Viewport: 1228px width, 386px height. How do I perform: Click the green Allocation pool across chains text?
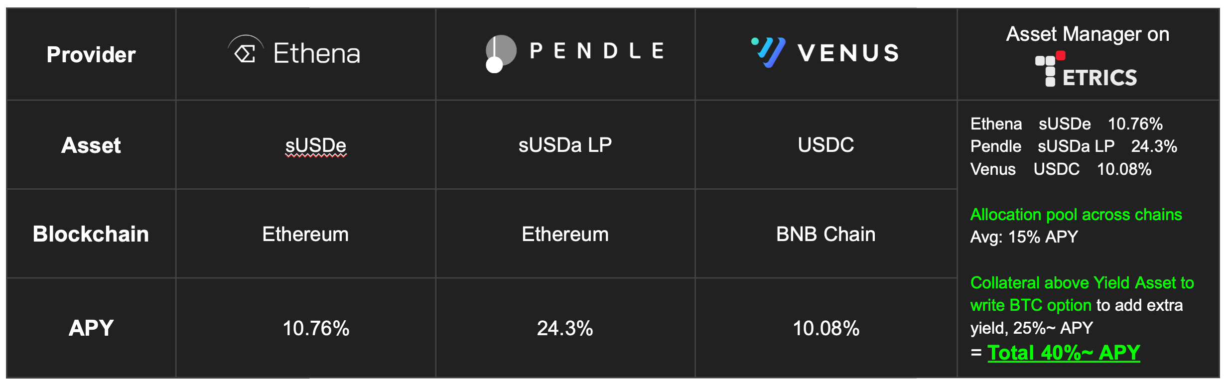tap(1076, 215)
